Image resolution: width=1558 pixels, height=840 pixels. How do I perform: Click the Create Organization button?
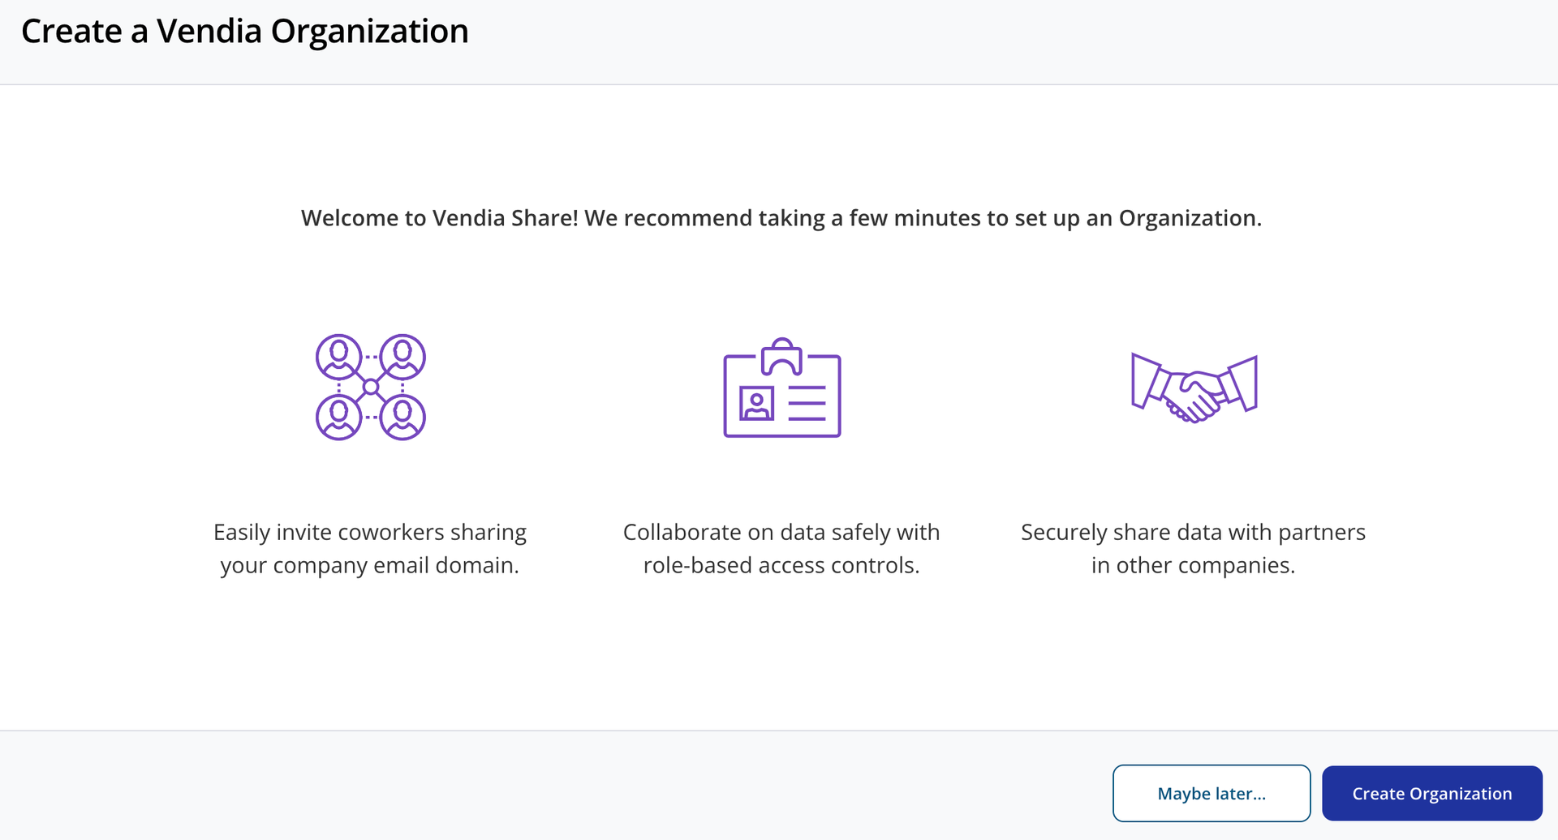point(1431,793)
